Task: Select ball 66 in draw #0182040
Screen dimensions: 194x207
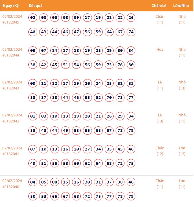Action: [x=55, y=196]
